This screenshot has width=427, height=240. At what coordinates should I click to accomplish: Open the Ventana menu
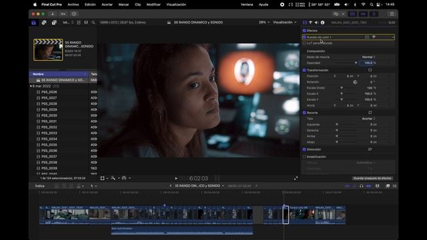click(247, 5)
